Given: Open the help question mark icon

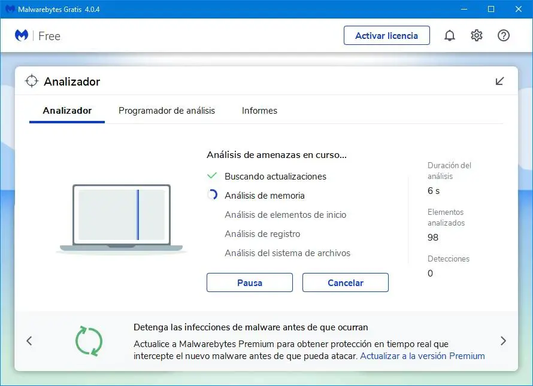Looking at the screenshot, I should 504,35.
